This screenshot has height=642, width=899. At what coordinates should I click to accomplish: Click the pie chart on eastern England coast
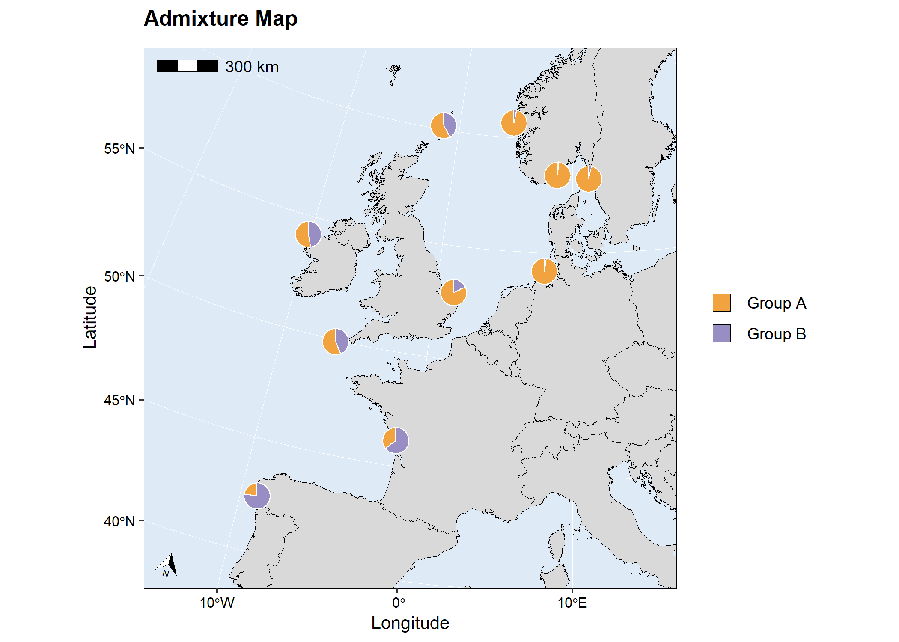(x=453, y=292)
